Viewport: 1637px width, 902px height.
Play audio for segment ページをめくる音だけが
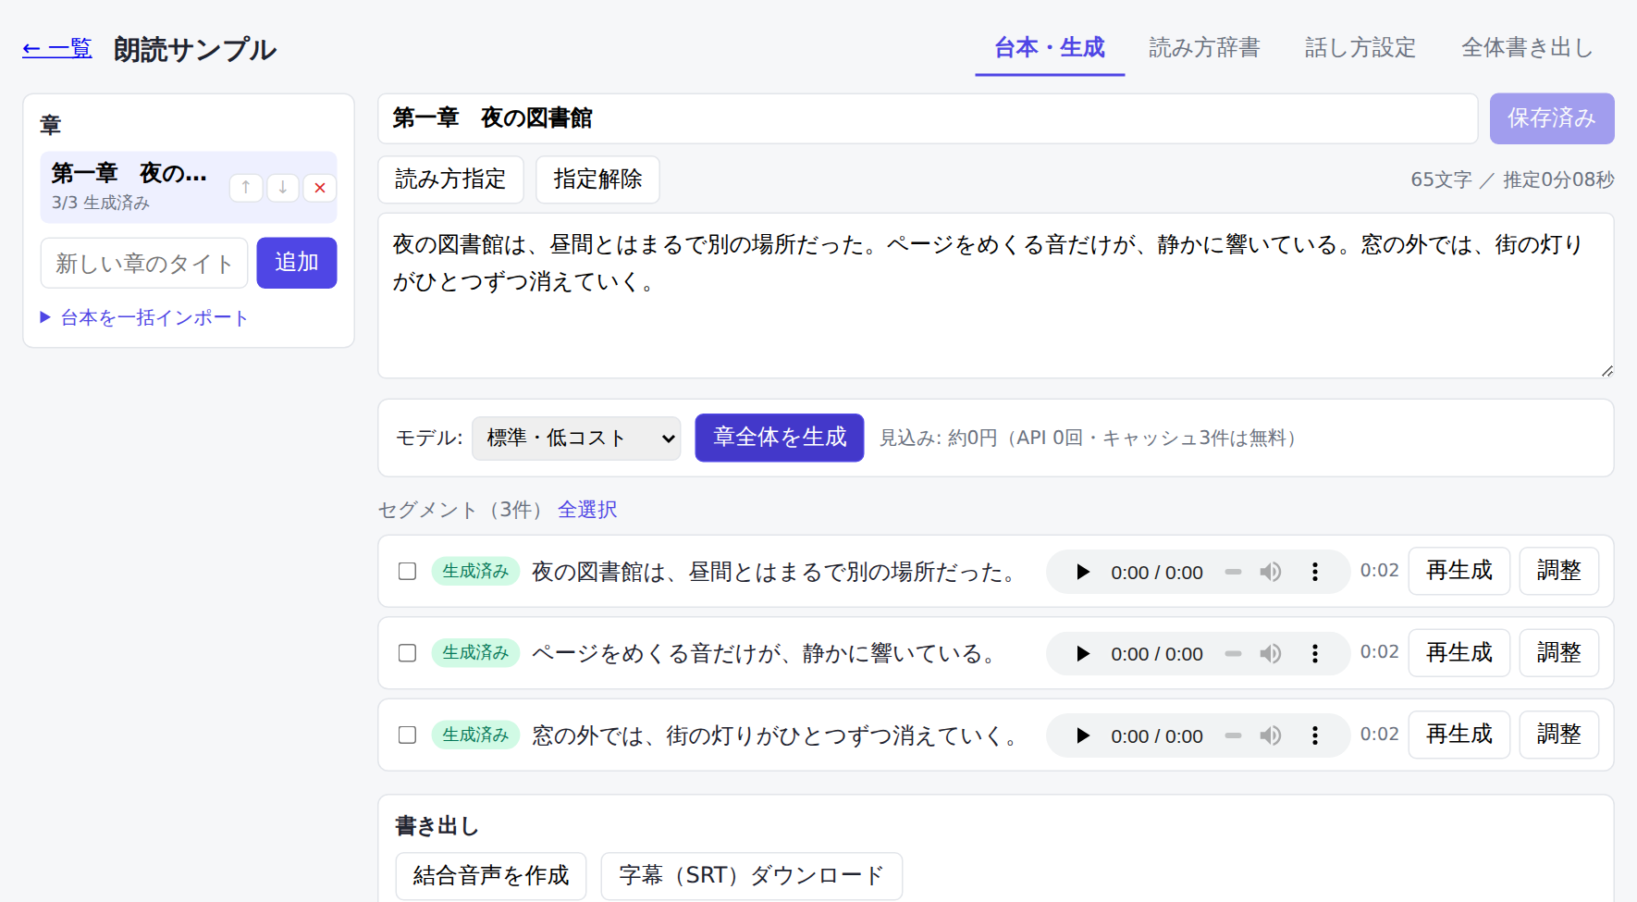click(x=1082, y=654)
